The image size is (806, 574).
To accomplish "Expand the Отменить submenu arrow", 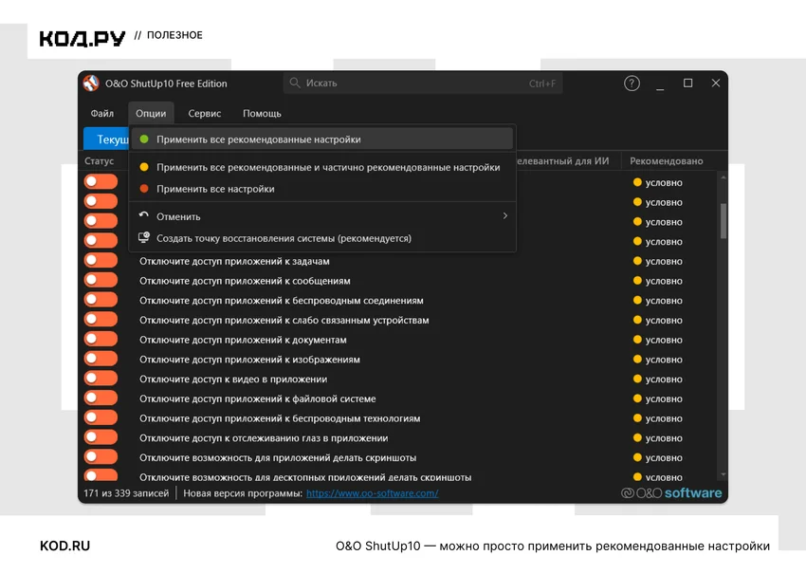I will coord(504,216).
